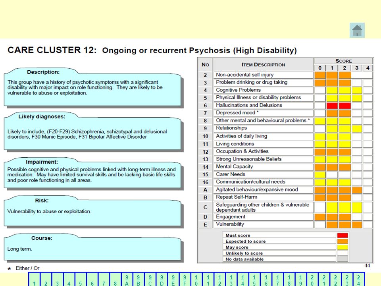Open the cluster 23 link
Viewport: 381px width, 286px height.
347,280
